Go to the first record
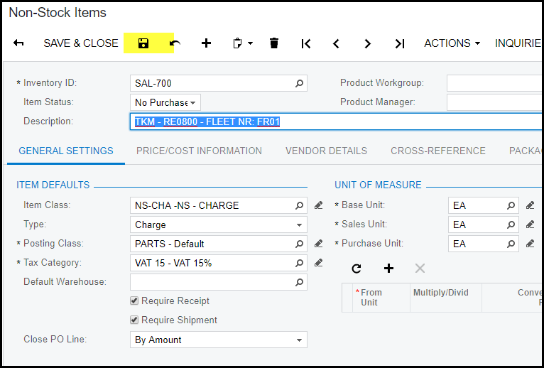The height and width of the screenshot is (368, 544). tap(306, 43)
